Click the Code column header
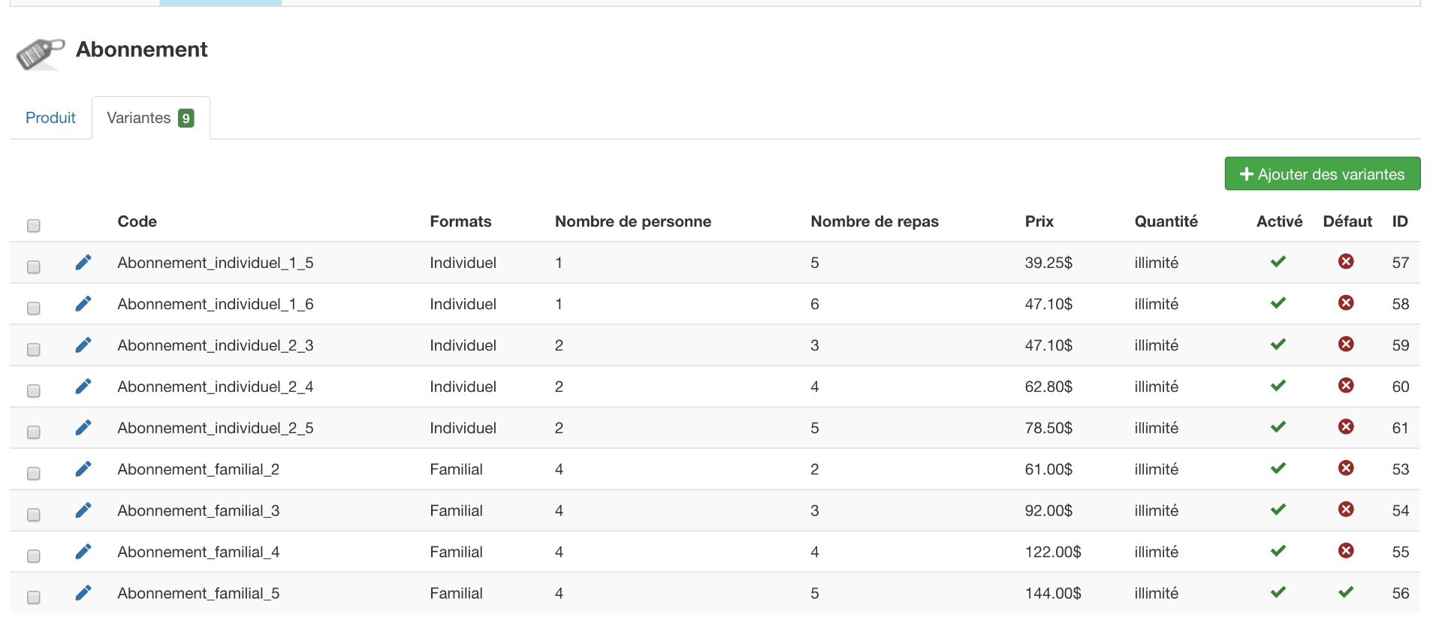This screenshot has height=644, width=1442. [x=137, y=221]
